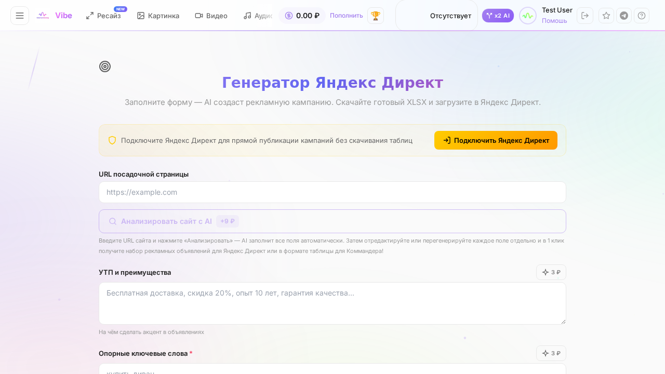Select the Ресайз tool with NEW badge
This screenshot has height=374, width=665.
coord(104,16)
